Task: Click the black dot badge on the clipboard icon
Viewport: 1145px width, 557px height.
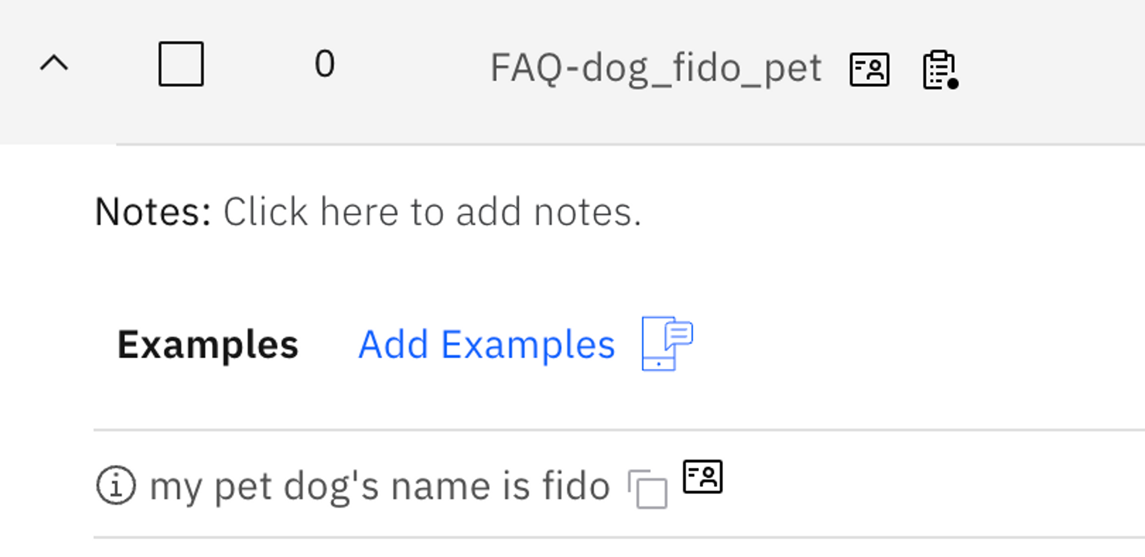Action: [953, 84]
